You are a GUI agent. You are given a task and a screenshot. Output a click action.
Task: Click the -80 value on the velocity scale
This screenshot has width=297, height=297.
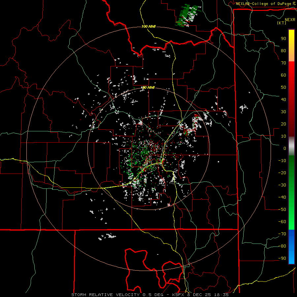click(x=282, y=246)
